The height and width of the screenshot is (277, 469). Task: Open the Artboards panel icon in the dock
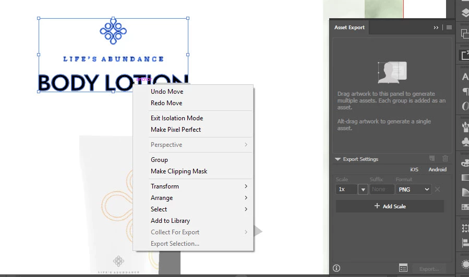click(465, 33)
